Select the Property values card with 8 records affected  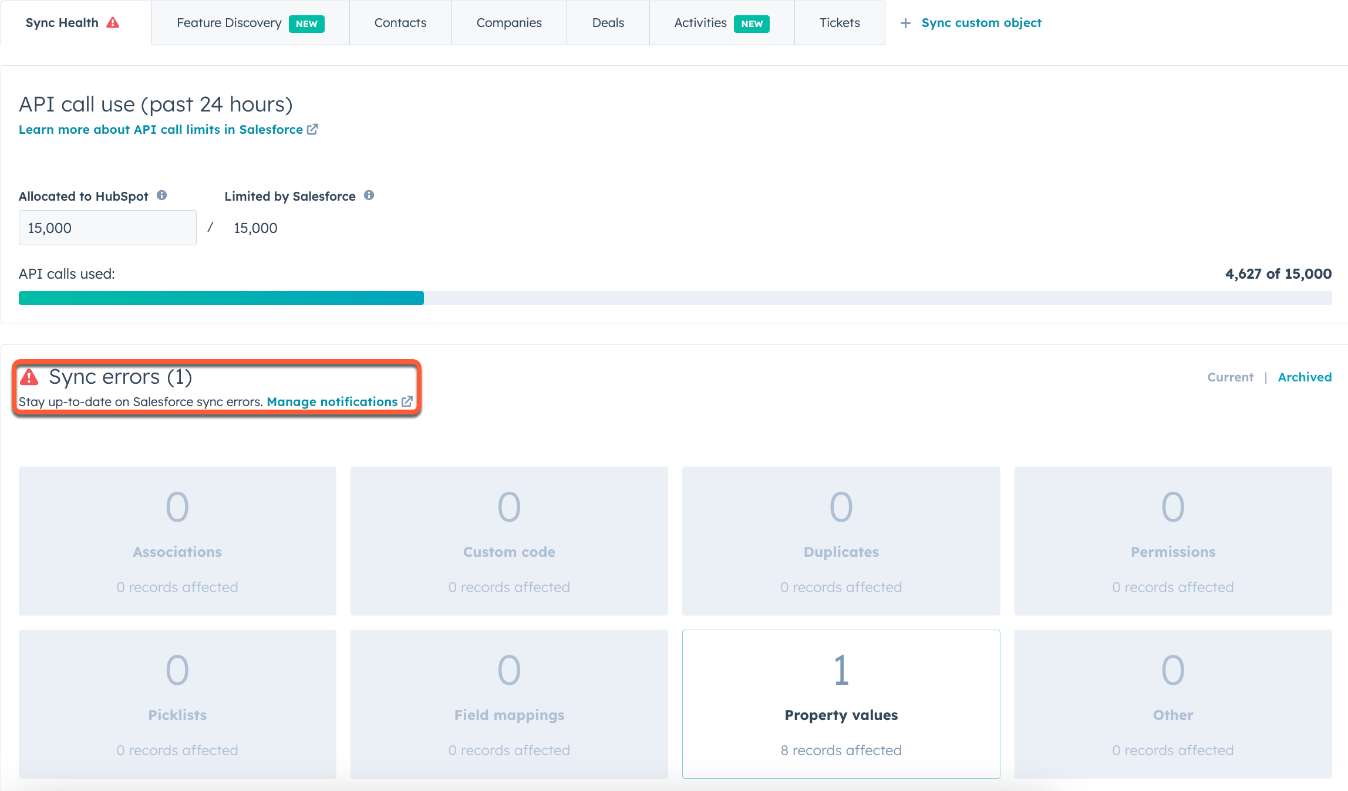point(841,703)
